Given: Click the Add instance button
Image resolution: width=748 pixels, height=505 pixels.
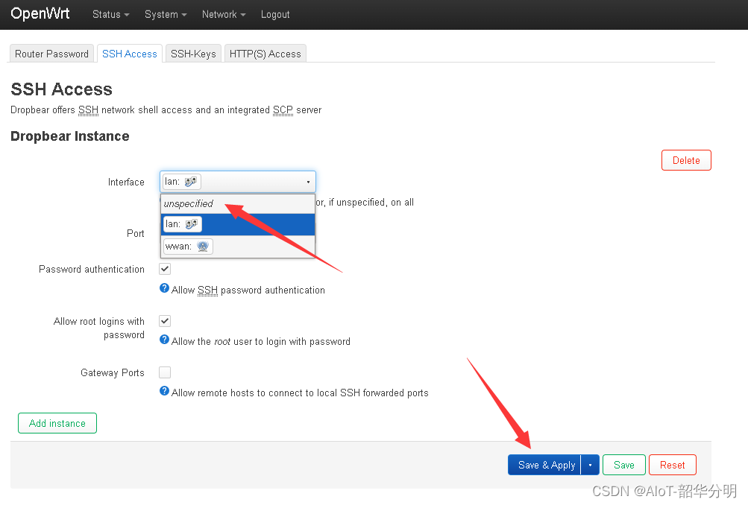Looking at the screenshot, I should pyautogui.click(x=57, y=423).
